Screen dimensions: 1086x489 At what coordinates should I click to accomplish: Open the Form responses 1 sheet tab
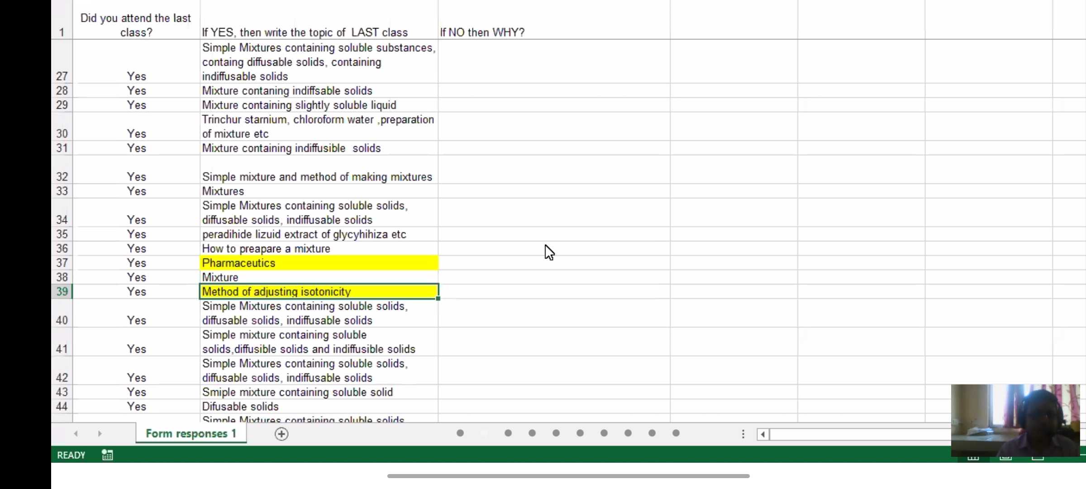(191, 434)
